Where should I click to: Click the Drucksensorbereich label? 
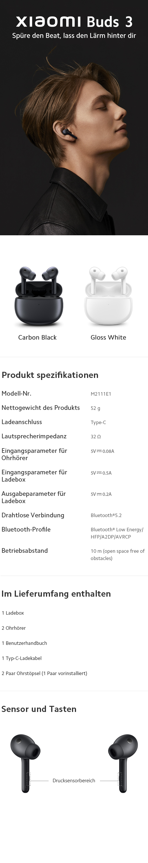tap(74, 780)
